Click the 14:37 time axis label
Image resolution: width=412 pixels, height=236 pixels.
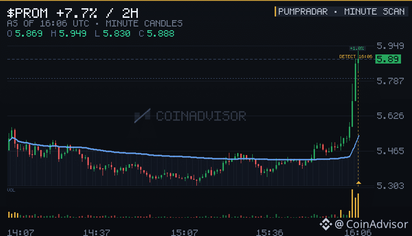(x=97, y=233)
